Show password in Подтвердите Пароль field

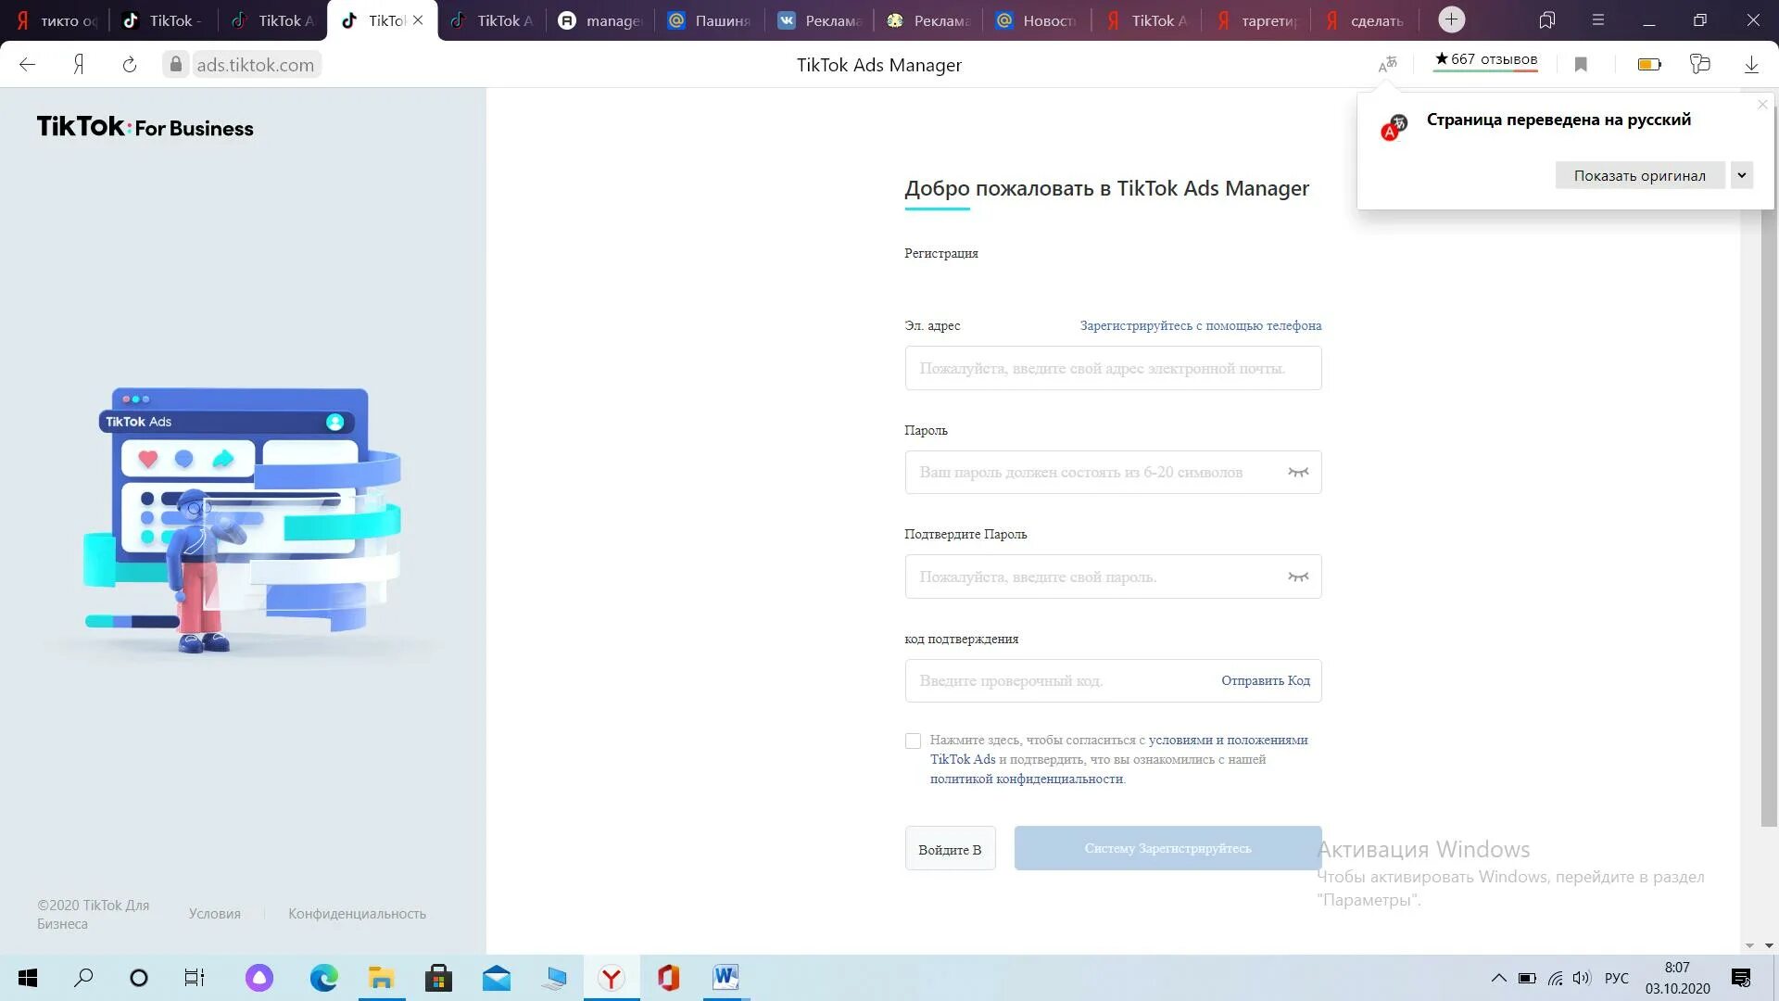tap(1298, 577)
